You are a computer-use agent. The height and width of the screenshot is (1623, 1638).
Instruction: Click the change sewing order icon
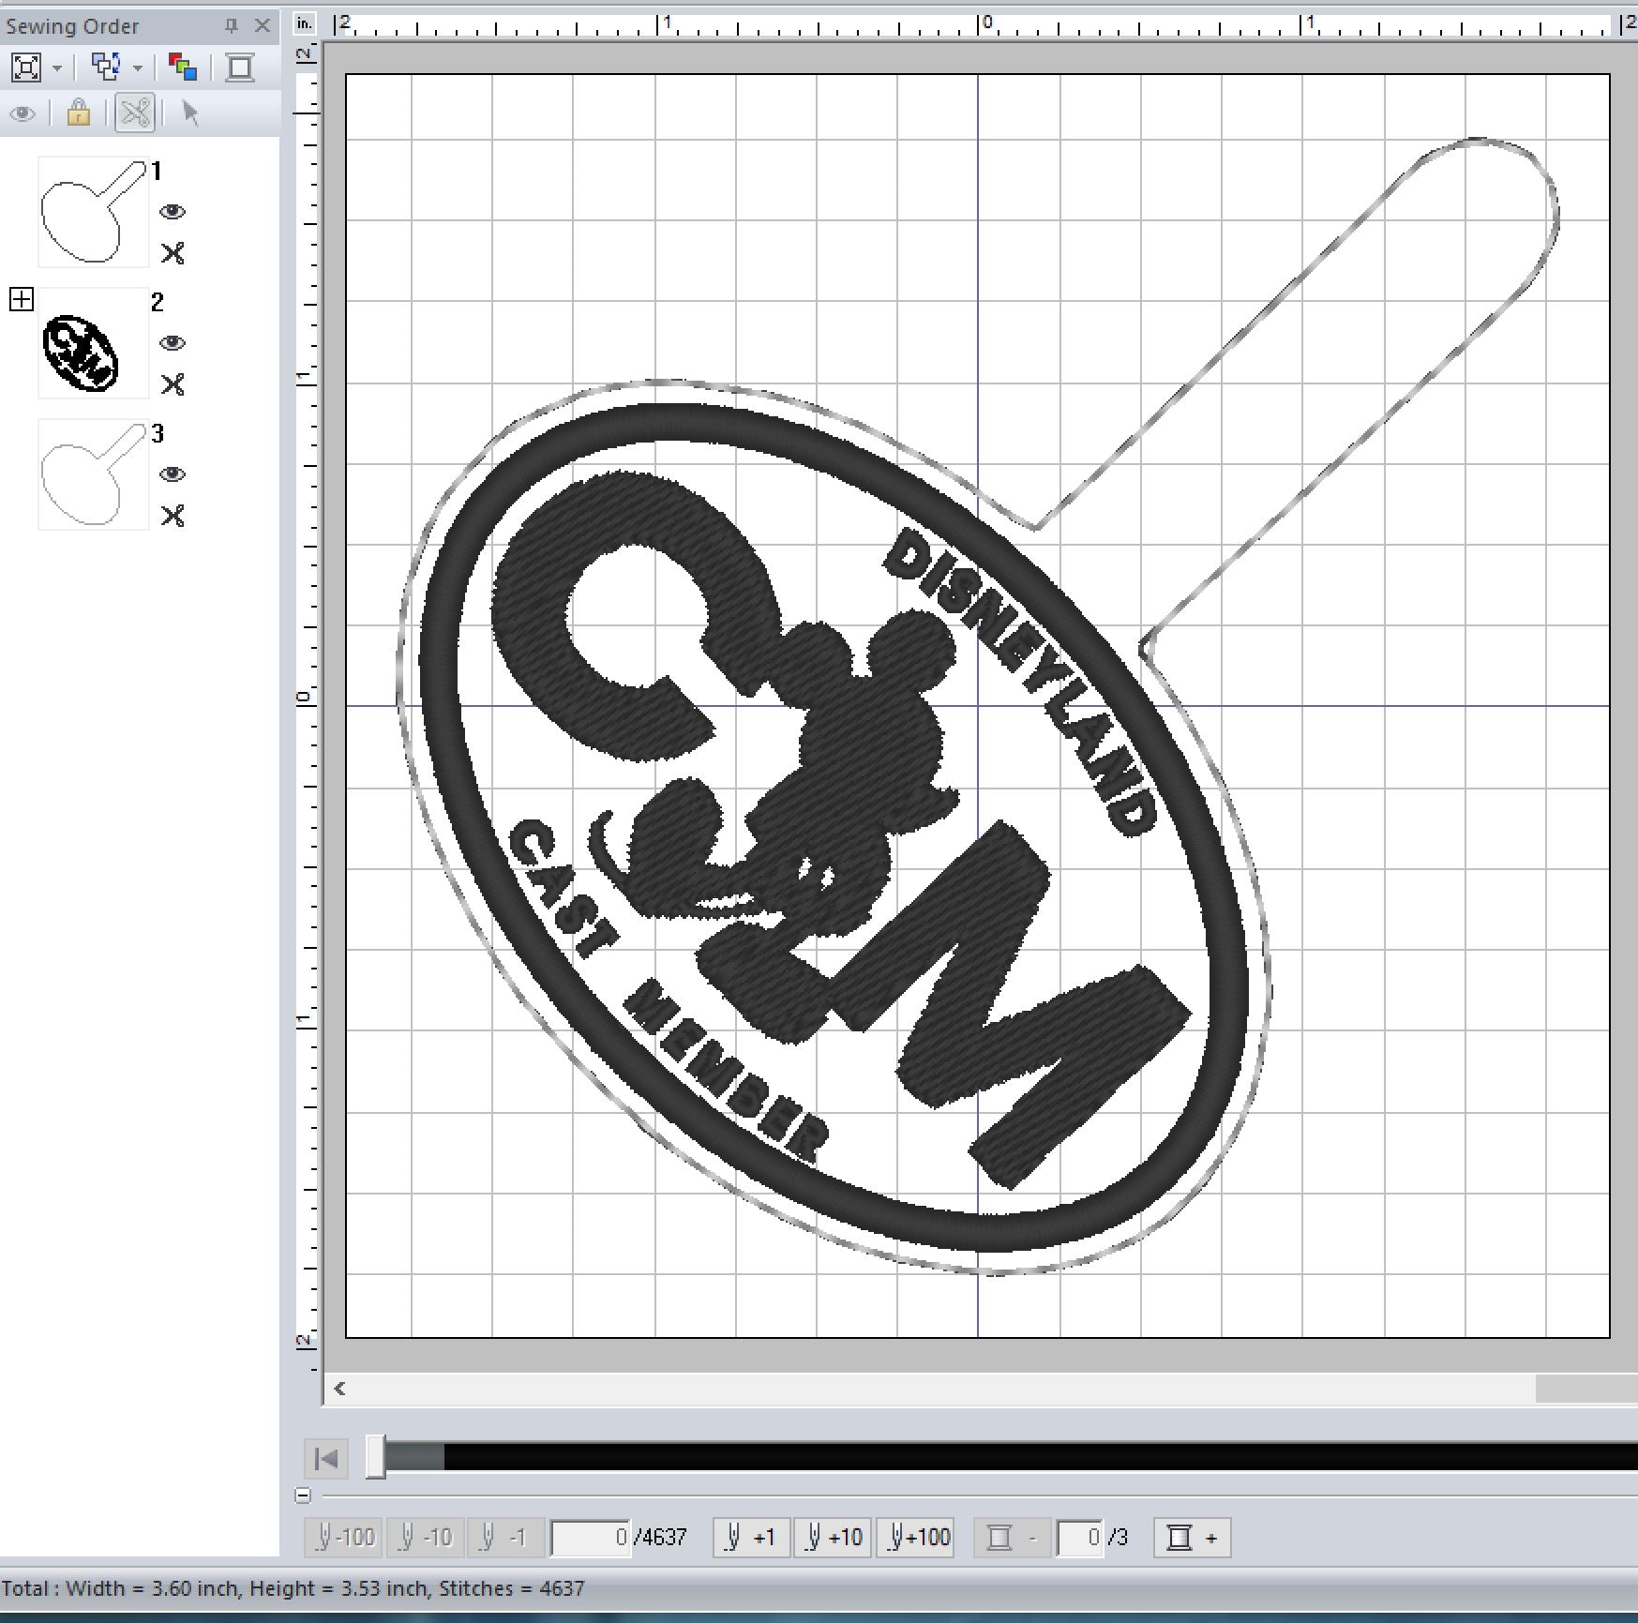click(x=106, y=68)
